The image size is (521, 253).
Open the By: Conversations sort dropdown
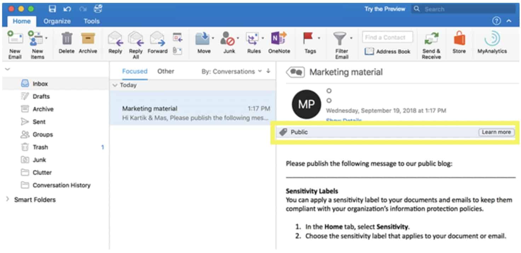231,71
